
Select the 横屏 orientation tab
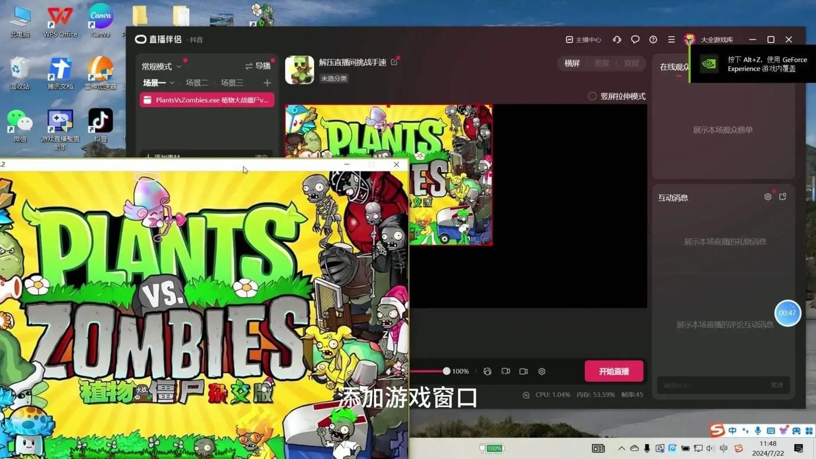[572, 64]
